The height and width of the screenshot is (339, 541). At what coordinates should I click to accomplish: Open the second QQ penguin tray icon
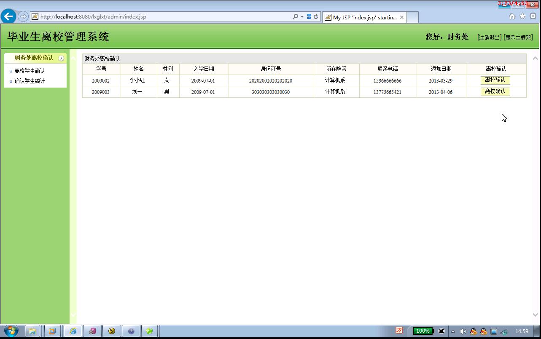(483, 331)
